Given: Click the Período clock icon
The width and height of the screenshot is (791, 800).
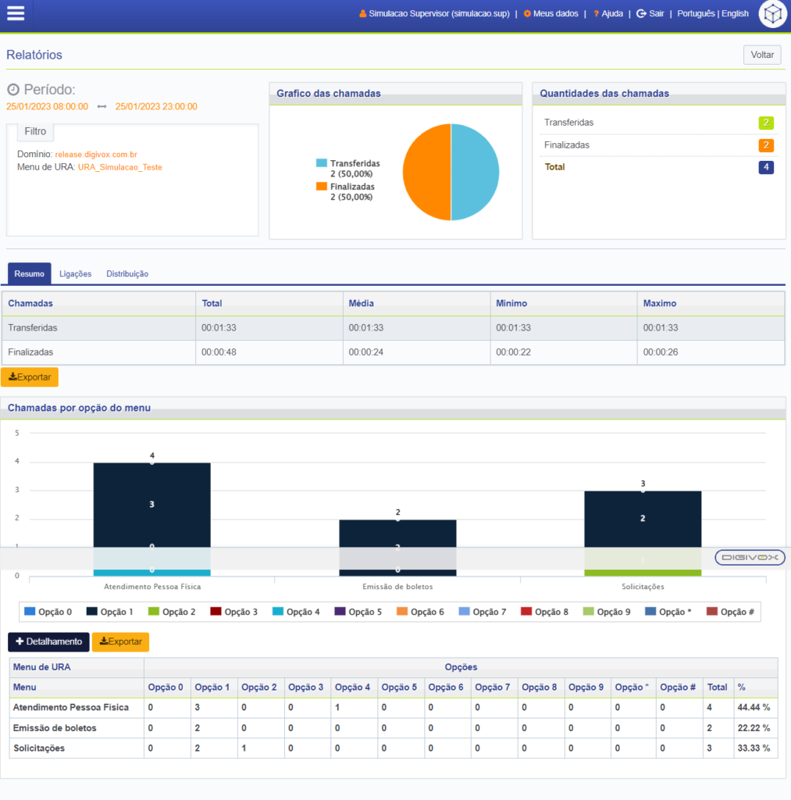Looking at the screenshot, I should pos(13,90).
